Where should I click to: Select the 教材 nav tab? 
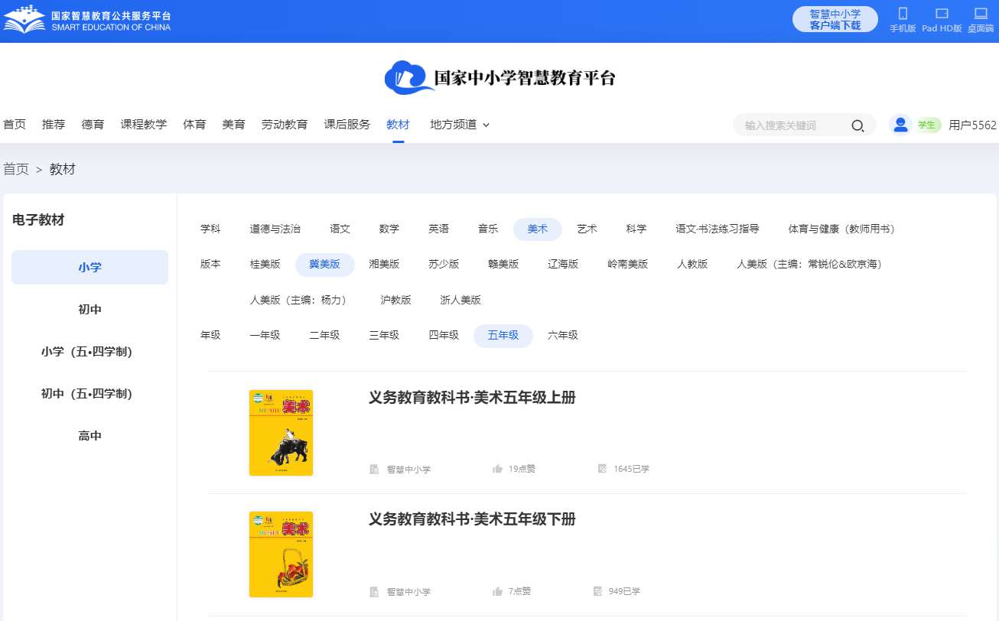[x=398, y=125]
